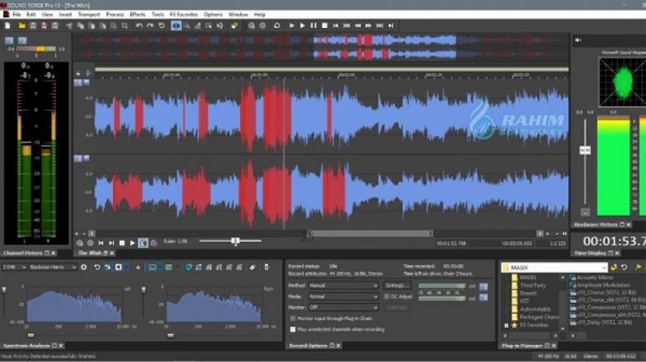The width and height of the screenshot is (646, 362).
Task: Click the Play button below the waveform
Action: coord(132,242)
